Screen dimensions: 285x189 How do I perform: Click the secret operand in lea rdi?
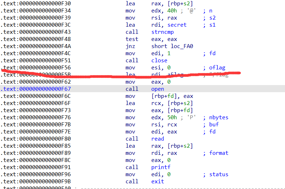tap(177, 25)
